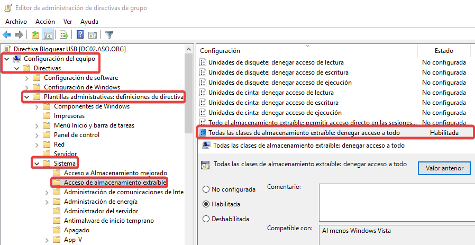The width and height of the screenshot is (475, 245).
Task: Open the Archivo menu
Action: coord(16,22)
